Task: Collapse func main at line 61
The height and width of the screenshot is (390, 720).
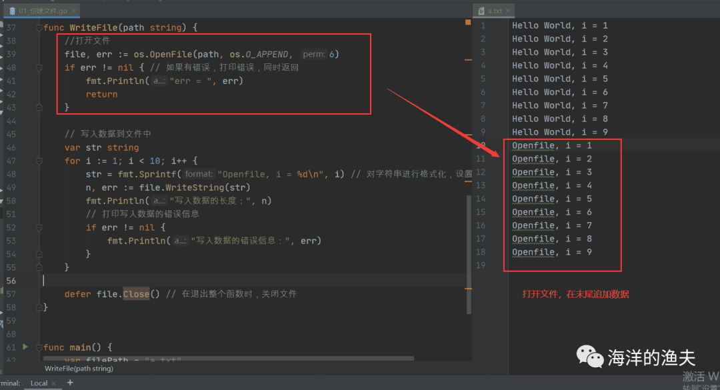Action: (39, 347)
